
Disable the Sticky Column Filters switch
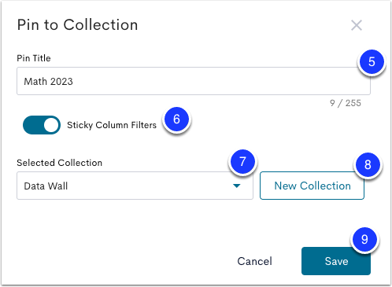(42, 125)
